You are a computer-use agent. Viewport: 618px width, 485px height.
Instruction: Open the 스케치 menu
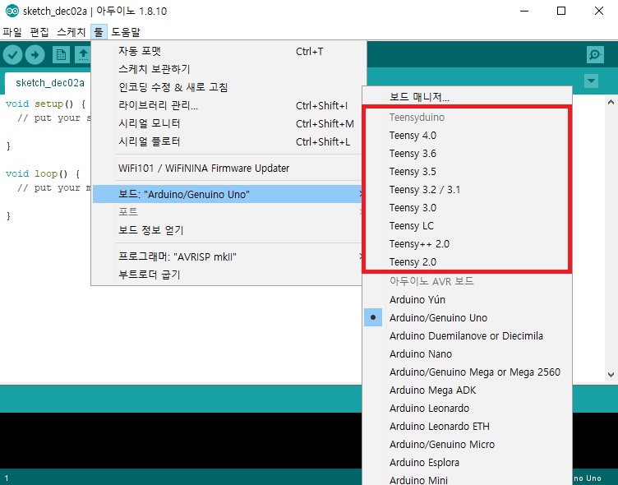click(x=71, y=32)
